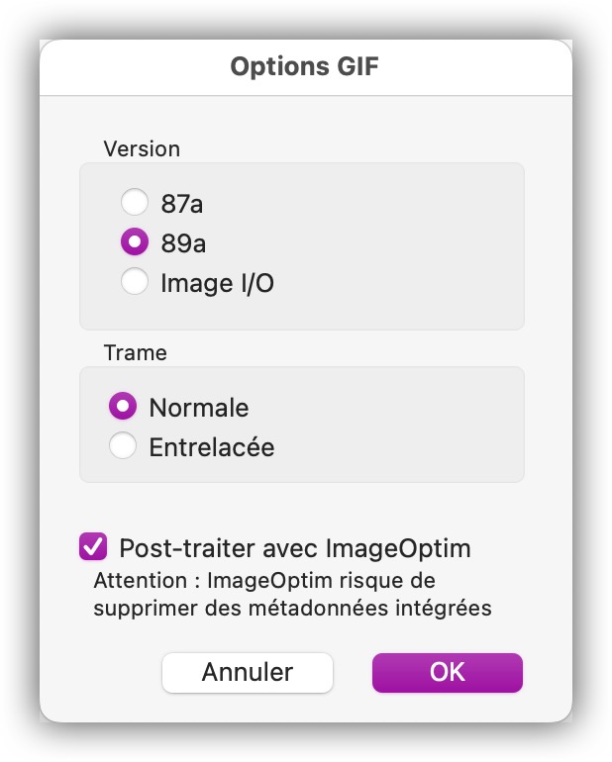Click the Annuler button

point(248,673)
